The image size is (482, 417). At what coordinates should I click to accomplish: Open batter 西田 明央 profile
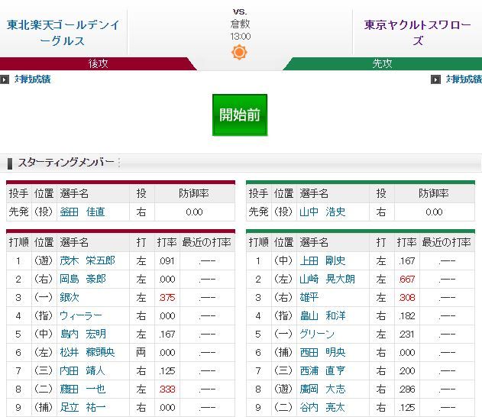pos(322,352)
